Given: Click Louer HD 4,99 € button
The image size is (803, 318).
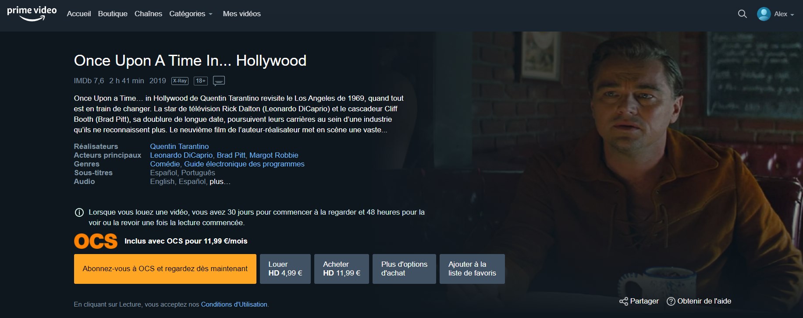Looking at the screenshot, I should tap(285, 269).
